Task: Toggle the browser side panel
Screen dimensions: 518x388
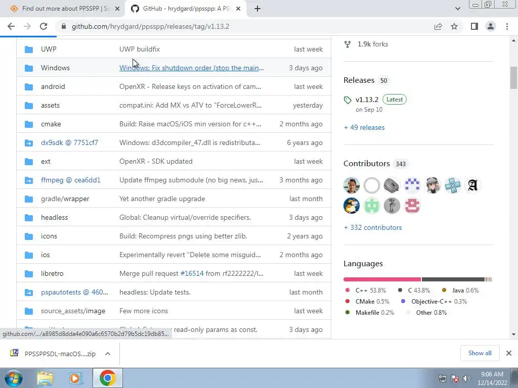Action: 474,26
